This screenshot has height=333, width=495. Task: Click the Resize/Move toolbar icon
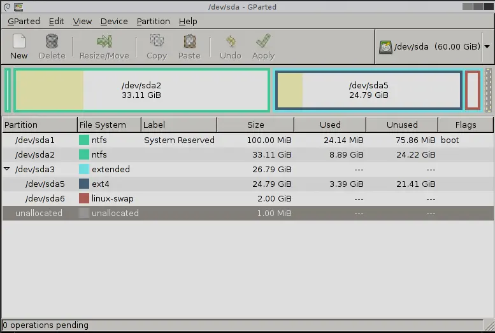pos(104,41)
